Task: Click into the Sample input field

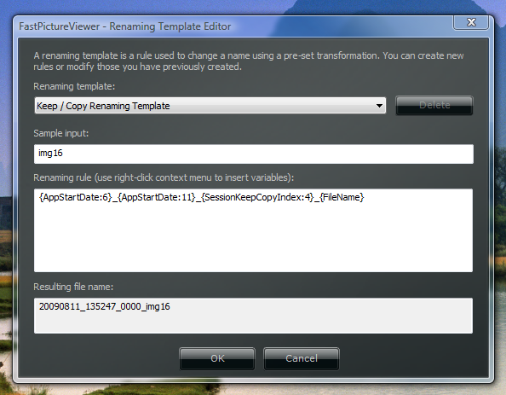Action: [x=254, y=154]
